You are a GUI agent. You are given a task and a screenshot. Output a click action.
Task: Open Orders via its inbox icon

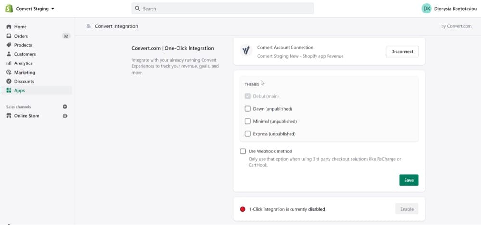pyautogui.click(x=9, y=36)
